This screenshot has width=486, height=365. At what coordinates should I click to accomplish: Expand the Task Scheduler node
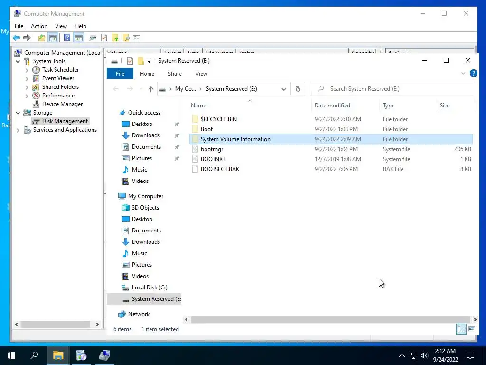click(x=27, y=70)
